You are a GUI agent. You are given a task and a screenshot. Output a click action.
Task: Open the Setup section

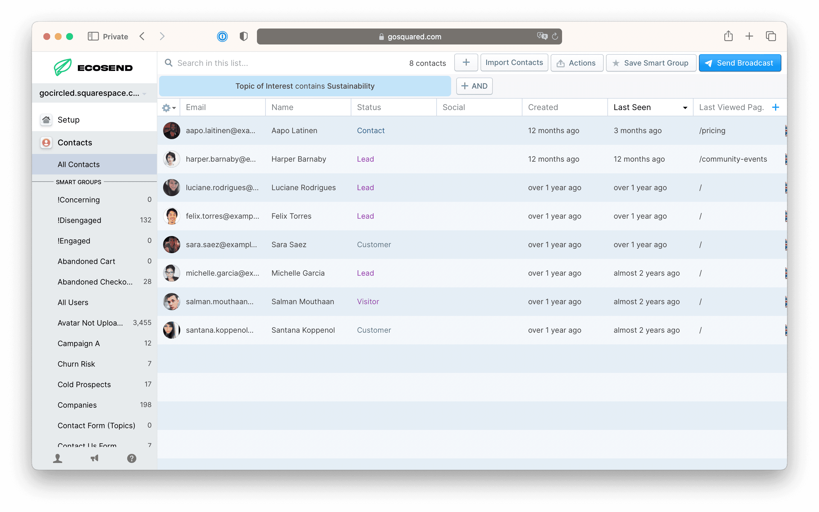[x=68, y=120]
